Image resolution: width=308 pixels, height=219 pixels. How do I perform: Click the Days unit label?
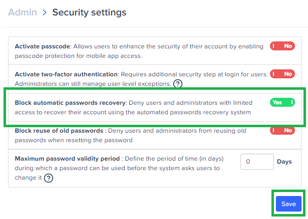pos(284,162)
